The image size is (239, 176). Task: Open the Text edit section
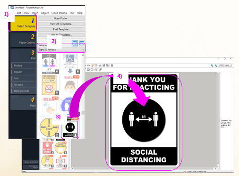pos(24,78)
